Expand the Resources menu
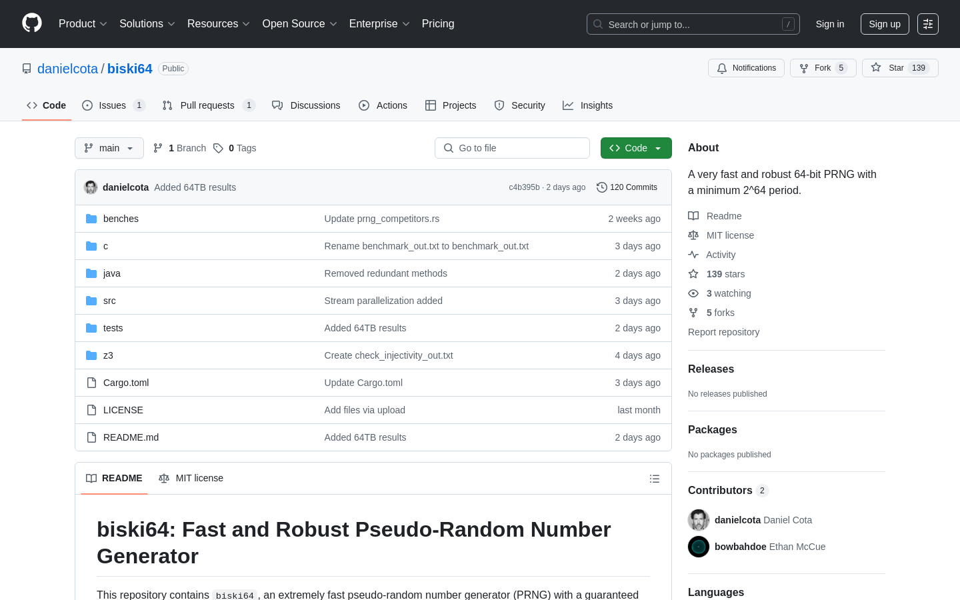 click(x=219, y=24)
